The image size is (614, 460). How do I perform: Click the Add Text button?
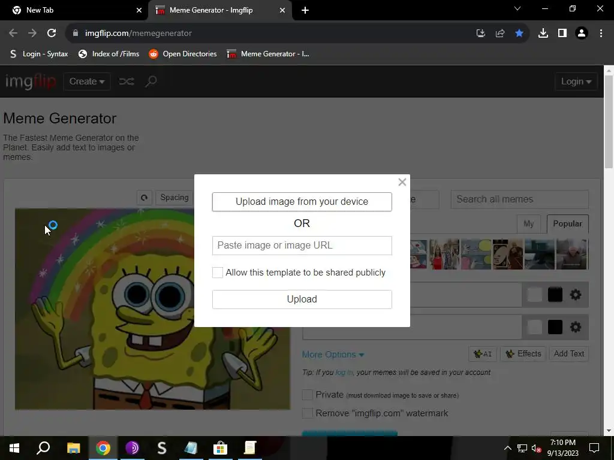[568, 354]
